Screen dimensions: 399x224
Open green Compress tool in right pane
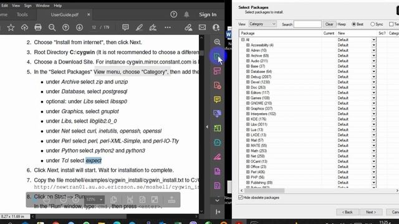click(x=217, y=128)
